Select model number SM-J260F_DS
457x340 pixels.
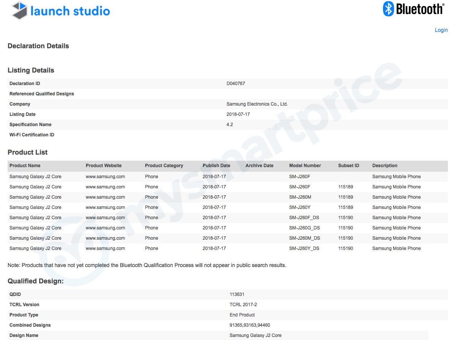coord(304,218)
